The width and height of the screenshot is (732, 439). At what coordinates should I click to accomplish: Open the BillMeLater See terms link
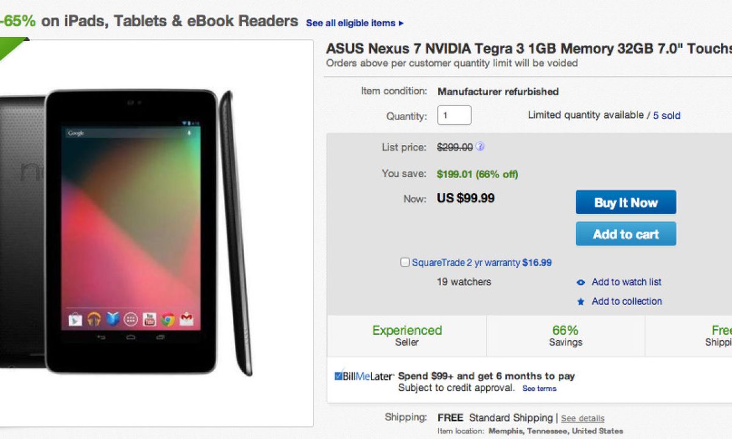pyautogui.click(x=539, y=388)
